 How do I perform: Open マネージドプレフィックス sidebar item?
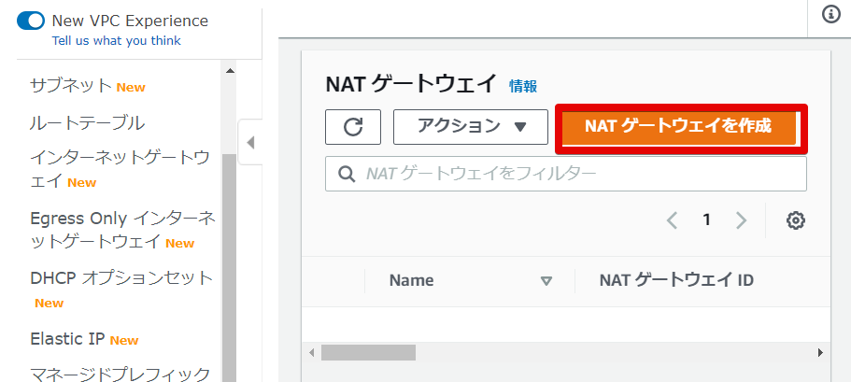(120, 374)
